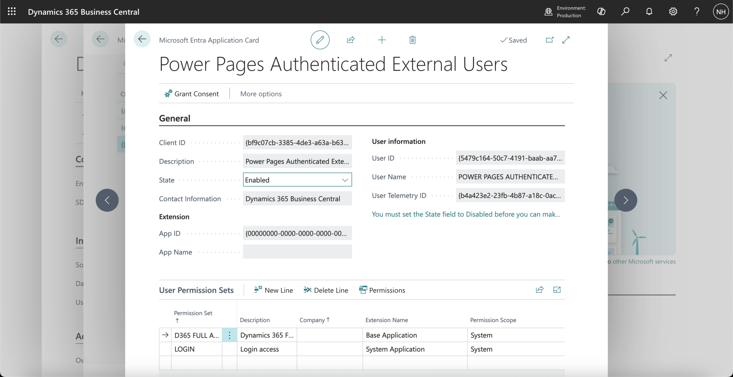Click More options menu

tap(261, 94)
